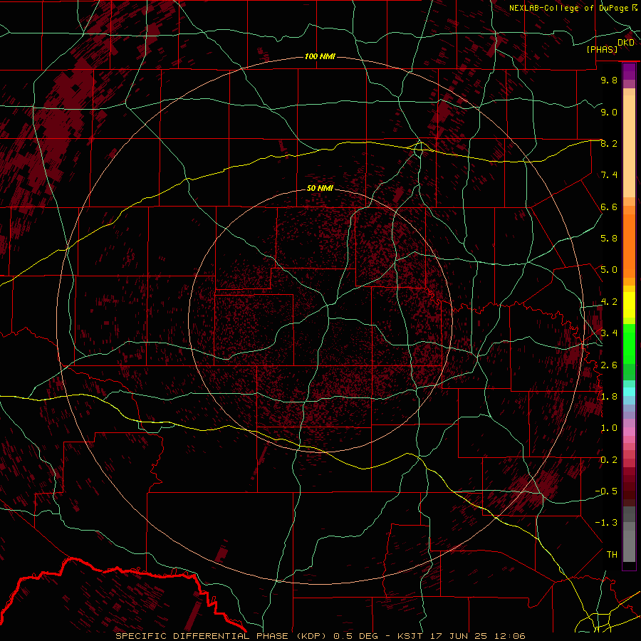This screenshot has height=641, width=641.
Task: Click the 4.2 value on the color scale
Action: point(609,302)
